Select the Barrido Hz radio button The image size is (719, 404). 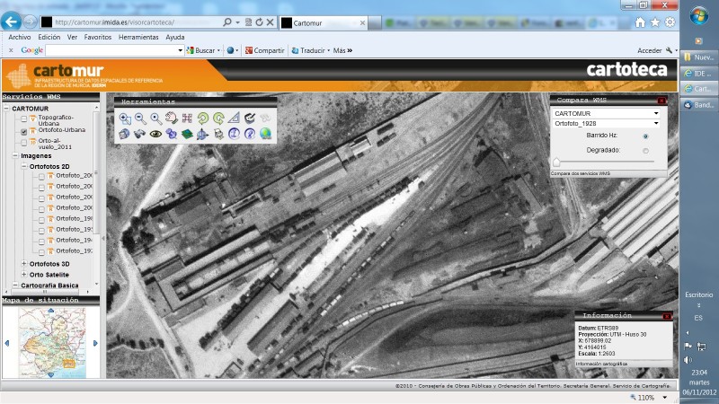645,136
